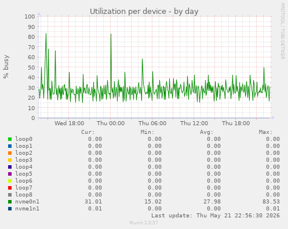Click nvme0n1 minimum value 15.02
This screenshot has width=288, height=229.
[153, 202]
